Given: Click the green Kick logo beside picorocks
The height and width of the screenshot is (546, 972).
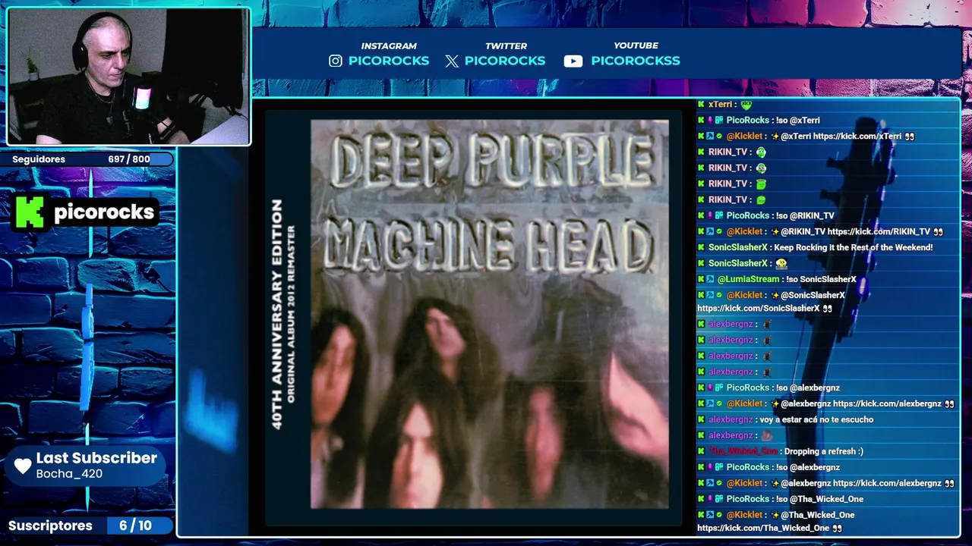Looking at the screenshot, I should tap(30, 212).
